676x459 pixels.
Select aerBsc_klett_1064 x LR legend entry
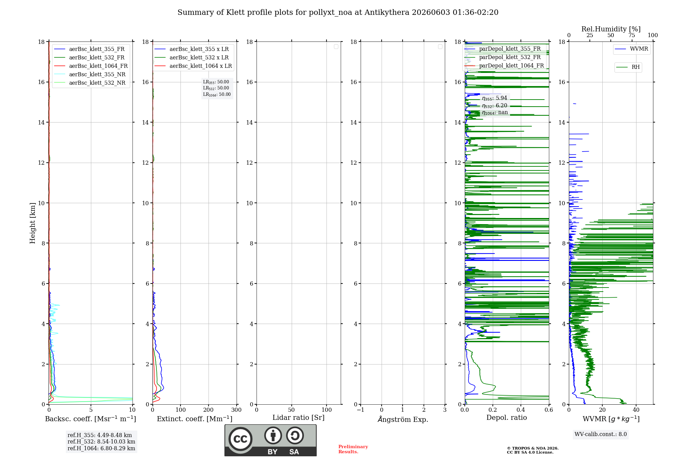(193, 66)
